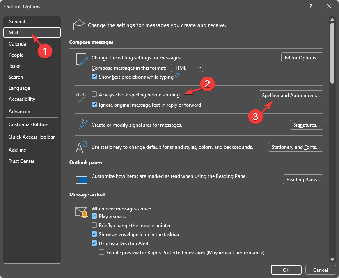Click the Reading Pane layout icon
This screenshot has height=278, width=339.
(x=81, y=179)
